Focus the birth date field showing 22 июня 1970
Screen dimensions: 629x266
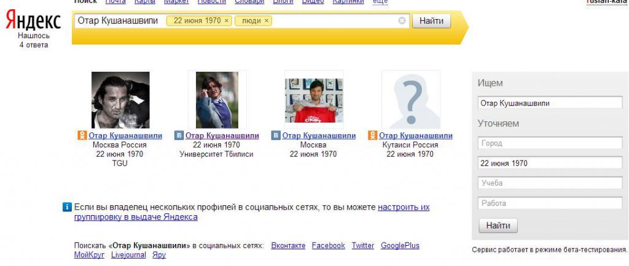pos(550,163)
